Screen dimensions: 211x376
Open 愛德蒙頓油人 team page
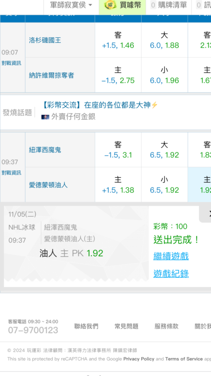[48, 185]
